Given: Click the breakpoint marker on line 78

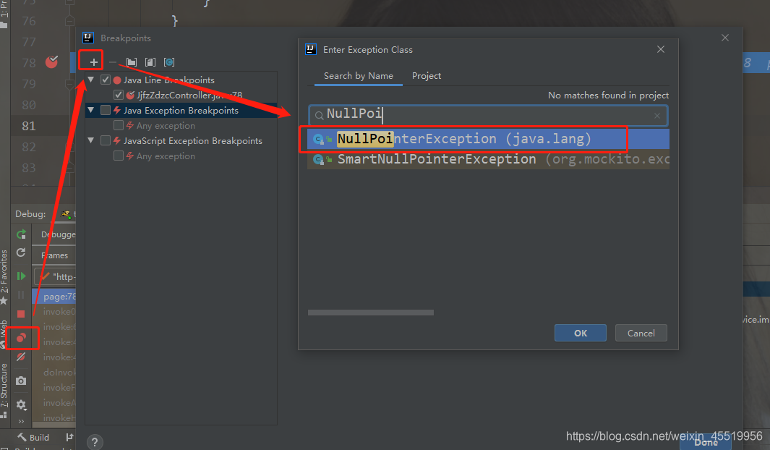Looking at the screenshot, I should click(x=51, y=62).
